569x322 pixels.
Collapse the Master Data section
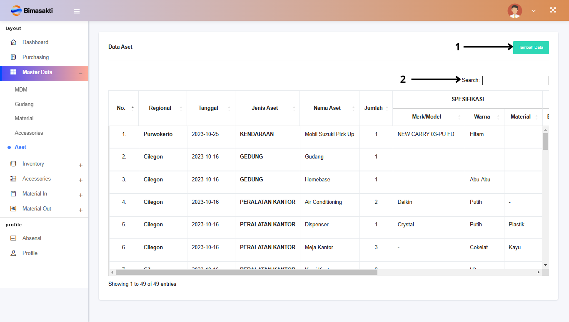coord(80,74)
